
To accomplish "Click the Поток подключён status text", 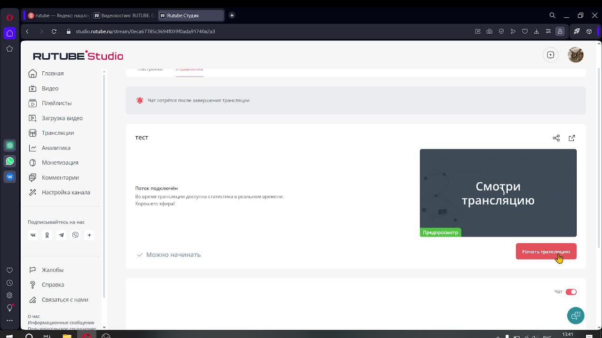I will point(156,188).
